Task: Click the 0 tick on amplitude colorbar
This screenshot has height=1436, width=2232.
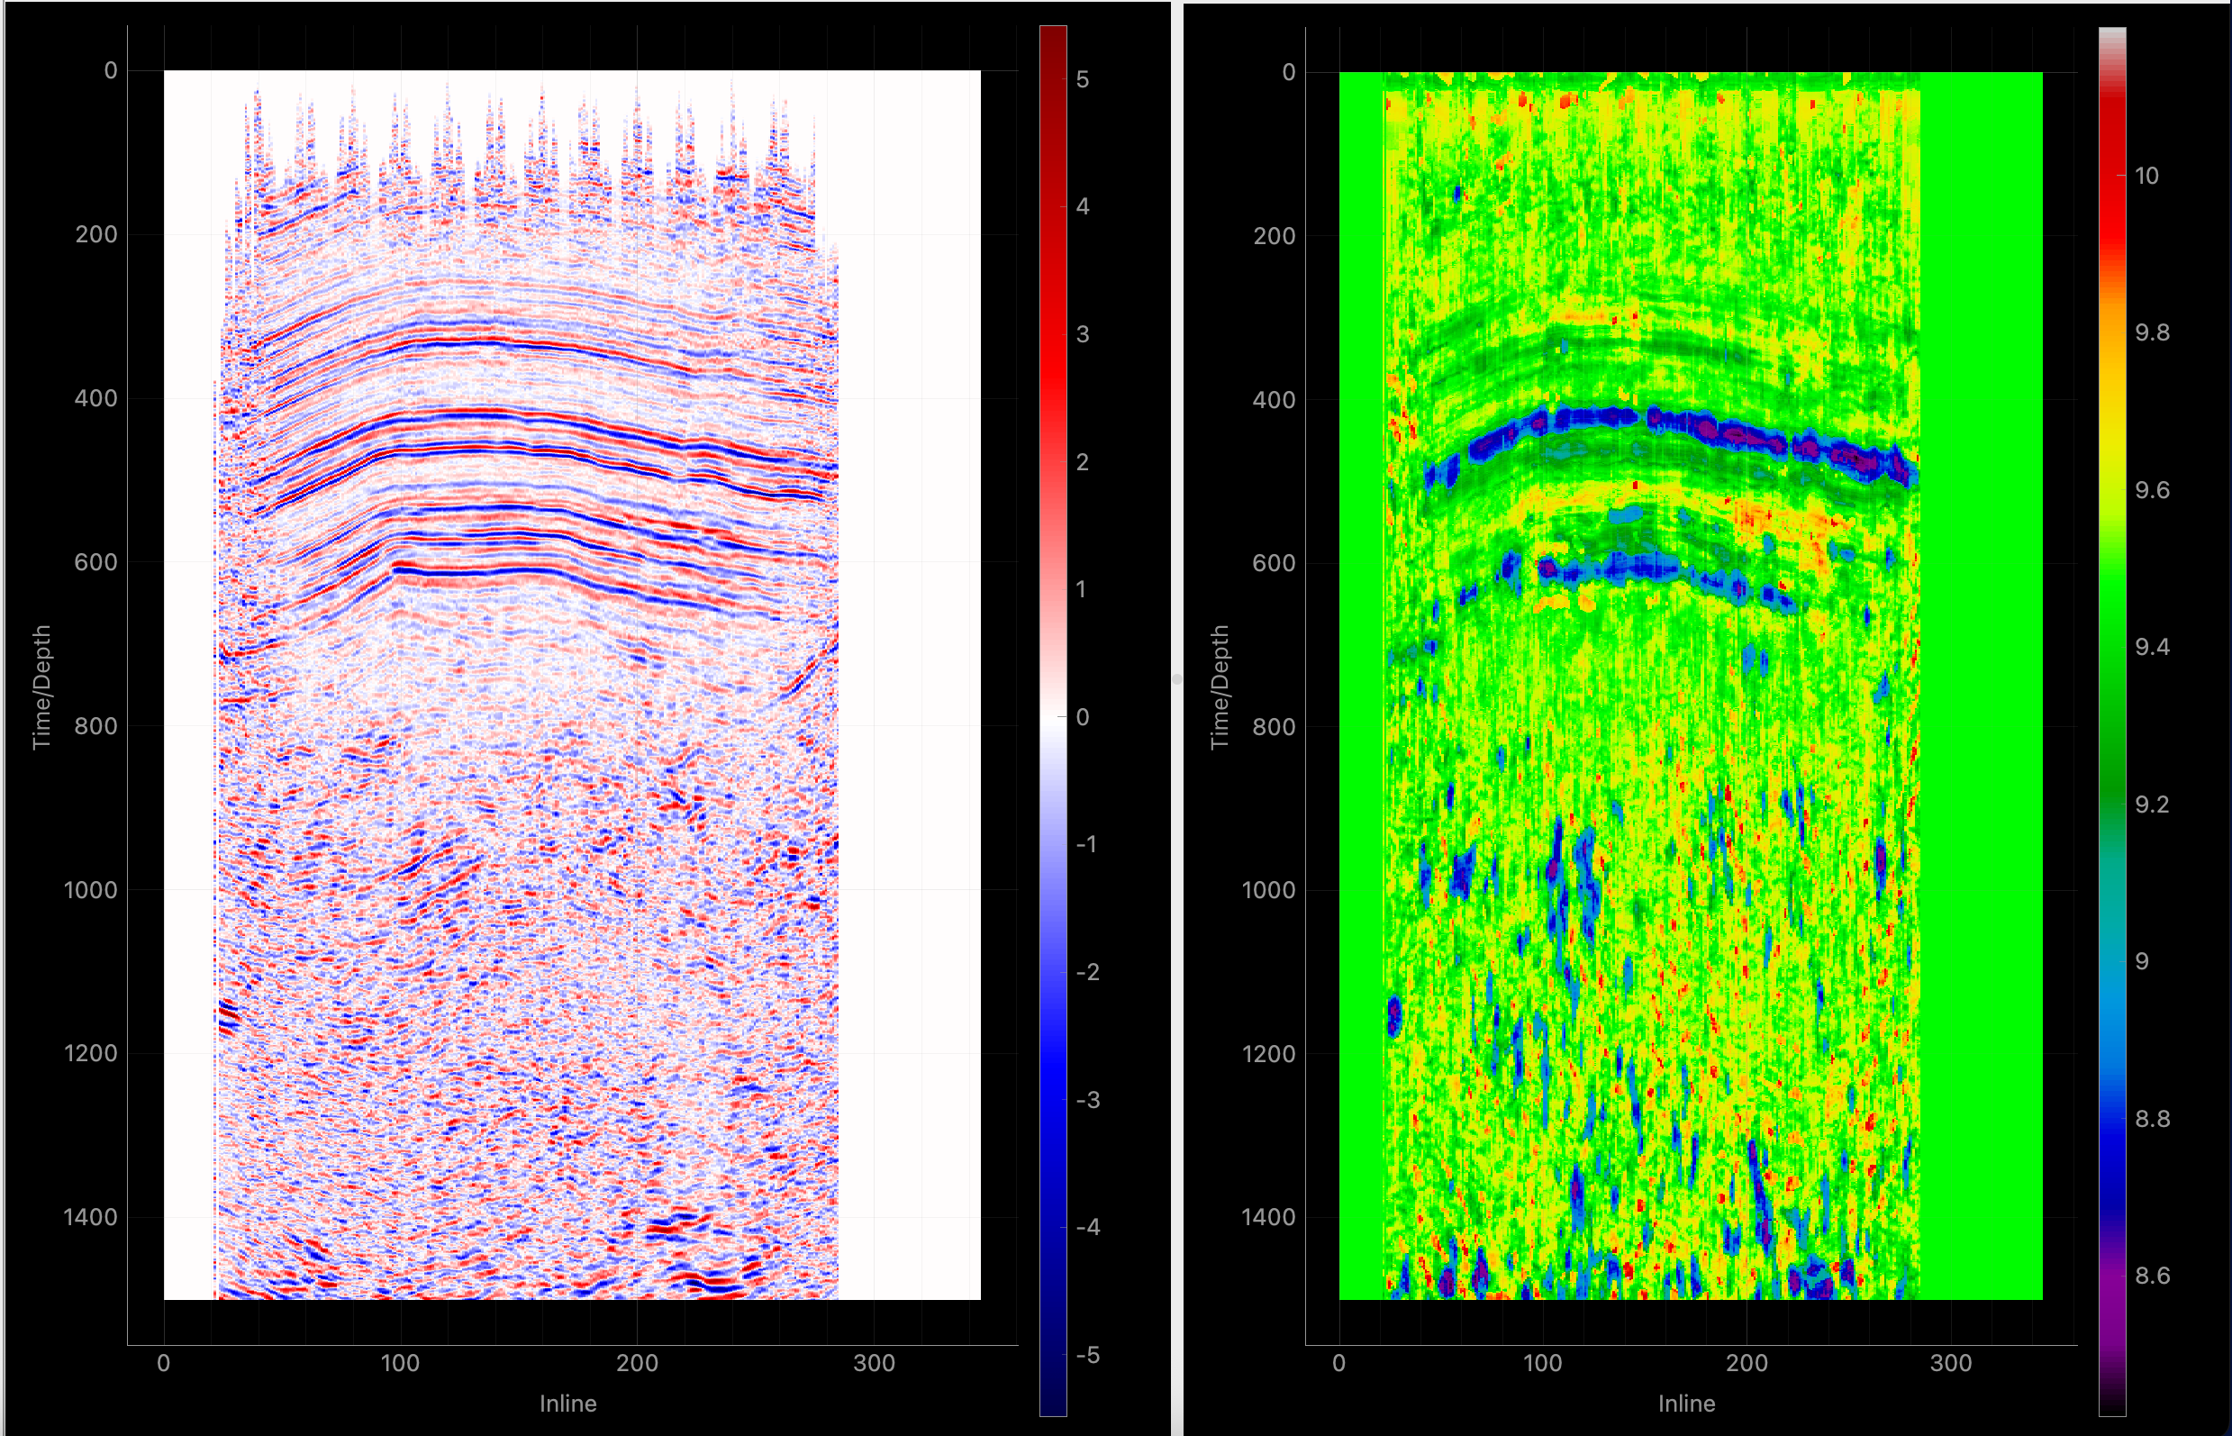Action: click(1082, 717)
